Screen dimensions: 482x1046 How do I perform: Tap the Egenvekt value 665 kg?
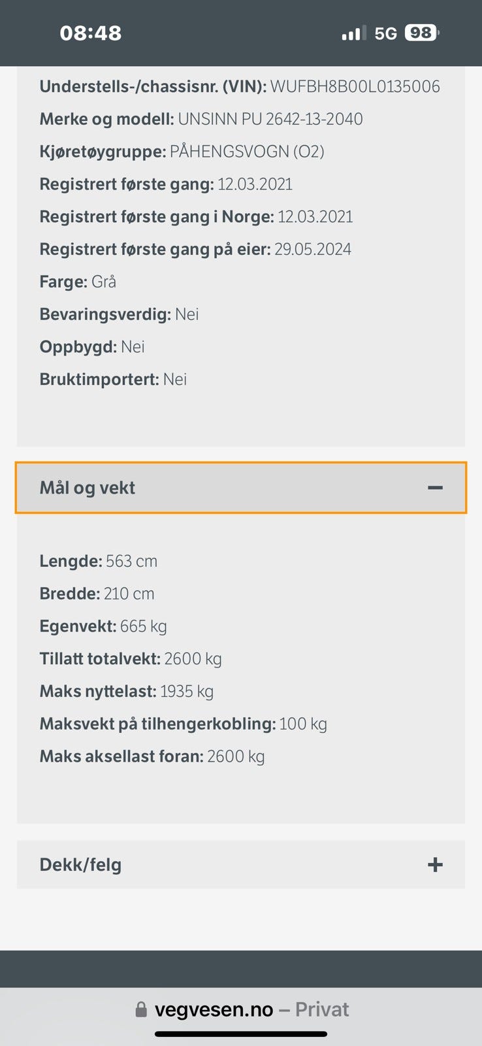coord(144,626)
